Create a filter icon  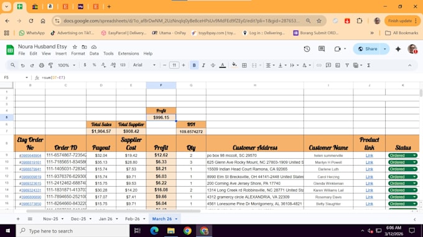click(x=347, y=65)
